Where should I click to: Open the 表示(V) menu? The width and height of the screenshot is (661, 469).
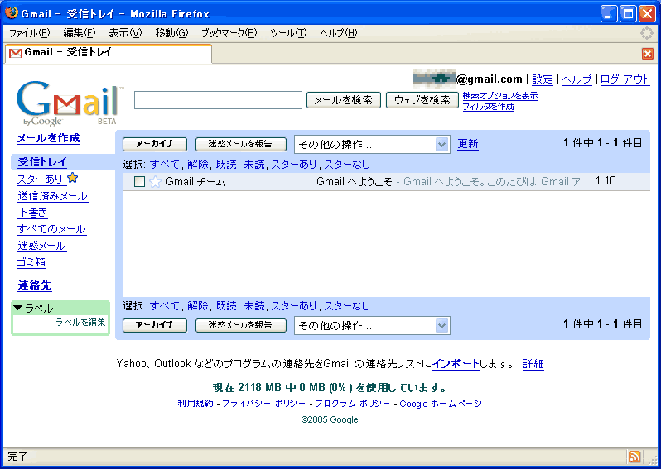pos(125,33)
